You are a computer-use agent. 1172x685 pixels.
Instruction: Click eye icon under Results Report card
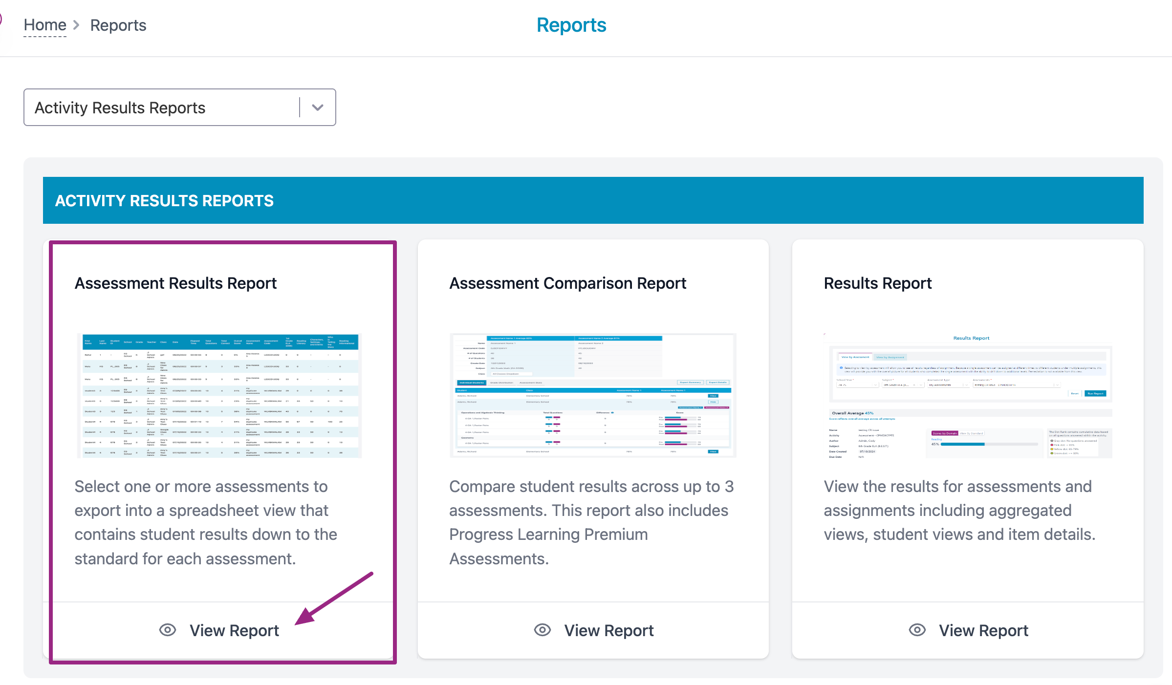(917, 630)
